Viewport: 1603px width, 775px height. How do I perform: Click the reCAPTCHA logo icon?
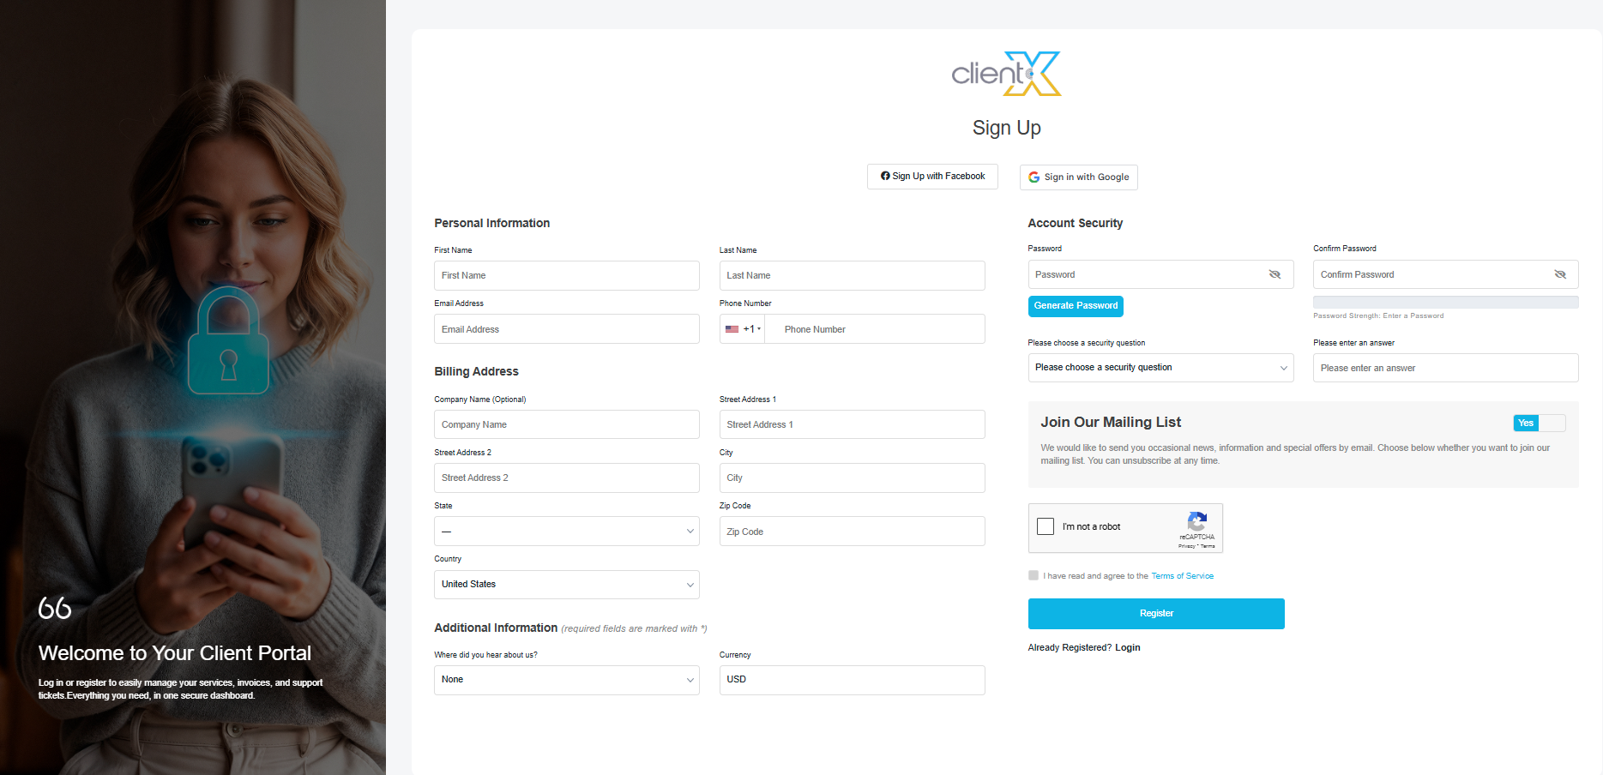tap(1197, 520)
